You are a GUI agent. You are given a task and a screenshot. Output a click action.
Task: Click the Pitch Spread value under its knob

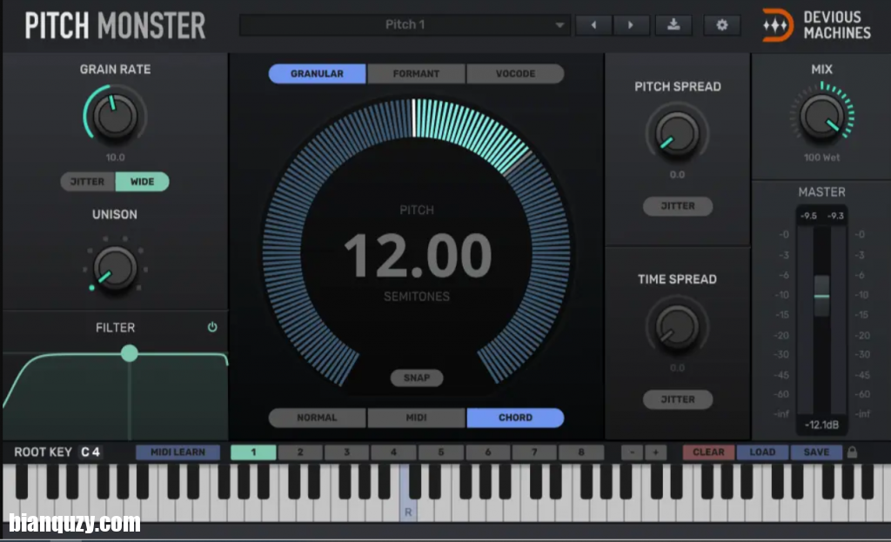pos(677,175)
